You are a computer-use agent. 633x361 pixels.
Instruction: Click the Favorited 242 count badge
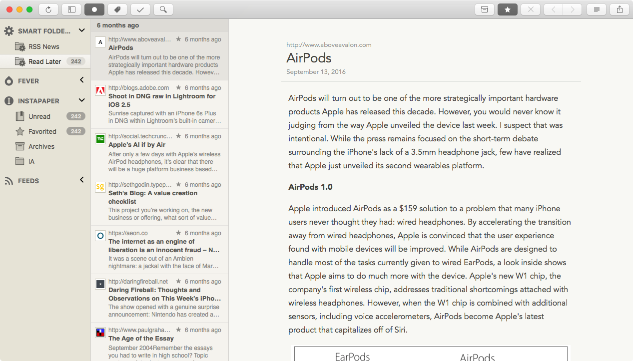pos(76,131)
